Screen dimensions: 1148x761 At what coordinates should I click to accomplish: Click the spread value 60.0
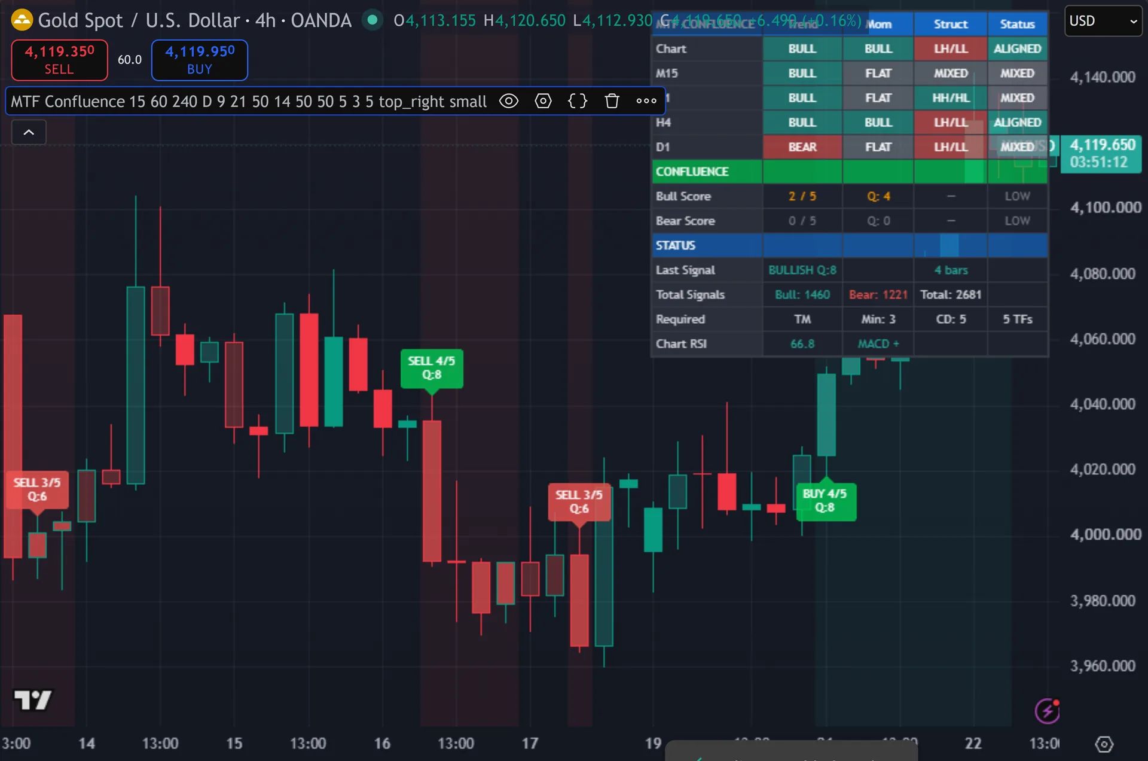(130, 60)
